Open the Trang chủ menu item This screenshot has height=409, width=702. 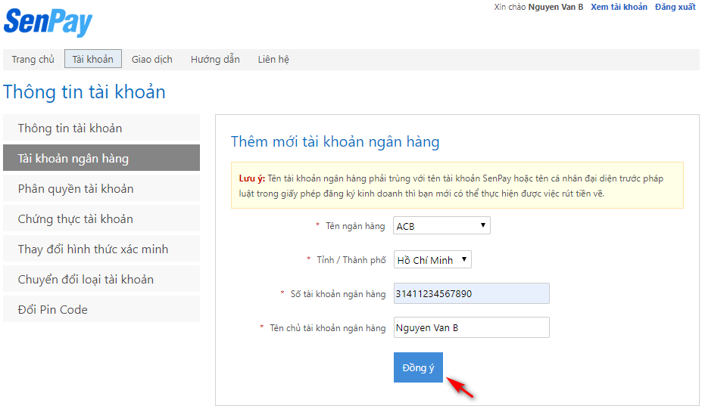[33, 60]
